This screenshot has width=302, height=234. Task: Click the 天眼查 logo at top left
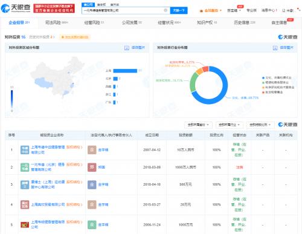tap(16, 8)
